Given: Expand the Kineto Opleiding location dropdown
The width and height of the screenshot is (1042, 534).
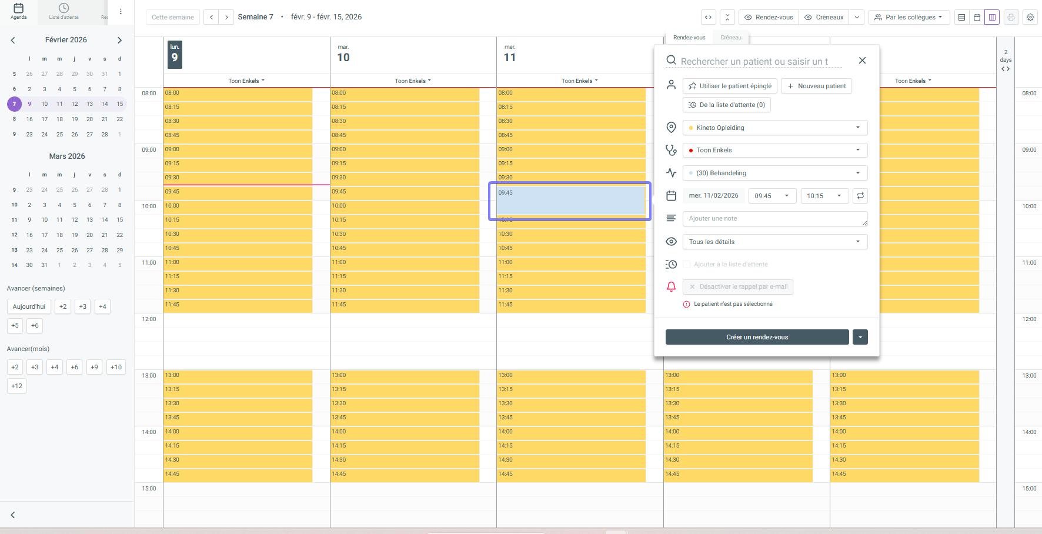Looking at the screenshot, I should click(x=774, y=128).
